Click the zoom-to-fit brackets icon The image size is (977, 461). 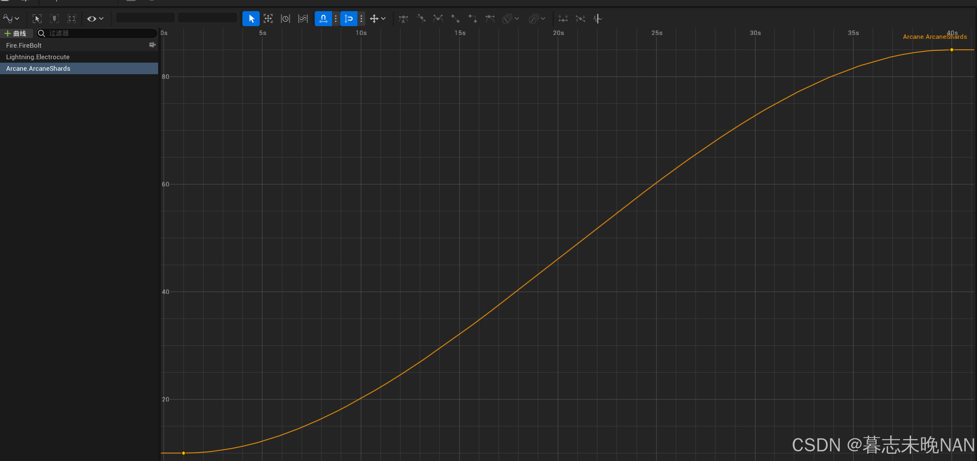tap(72, 18)
